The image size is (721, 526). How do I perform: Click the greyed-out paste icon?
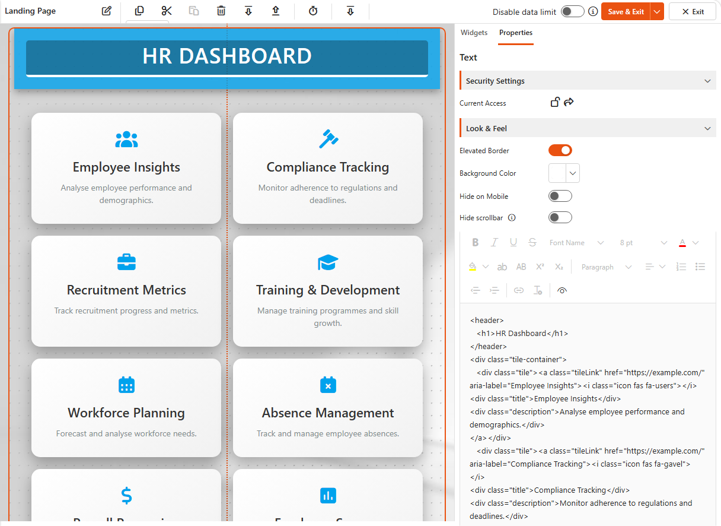pyautogui.click(x=194, y=11)
